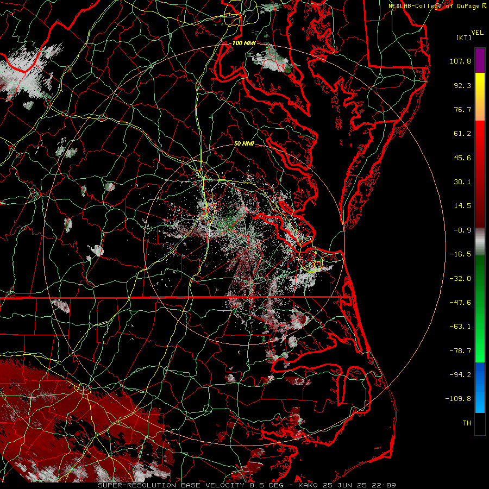Click the VEL legend title
The width and height of the screenshot is (489, 489).
(478, 33)
